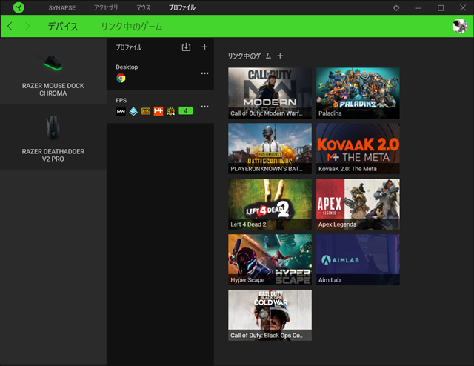Click the Modern Warfare icon in FPS profile
Screen dimensions: 474x366
121,111
